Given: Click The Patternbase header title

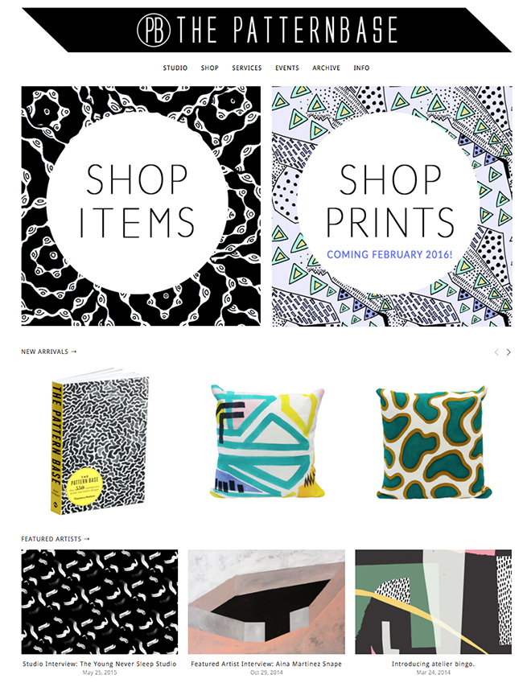Looking at the screenshot, I should pyautogui.click(x=287, y=30).
